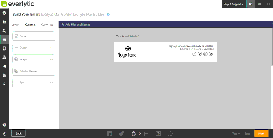
Task: Open the settings gear in sidebar
Action: [4, 125]
